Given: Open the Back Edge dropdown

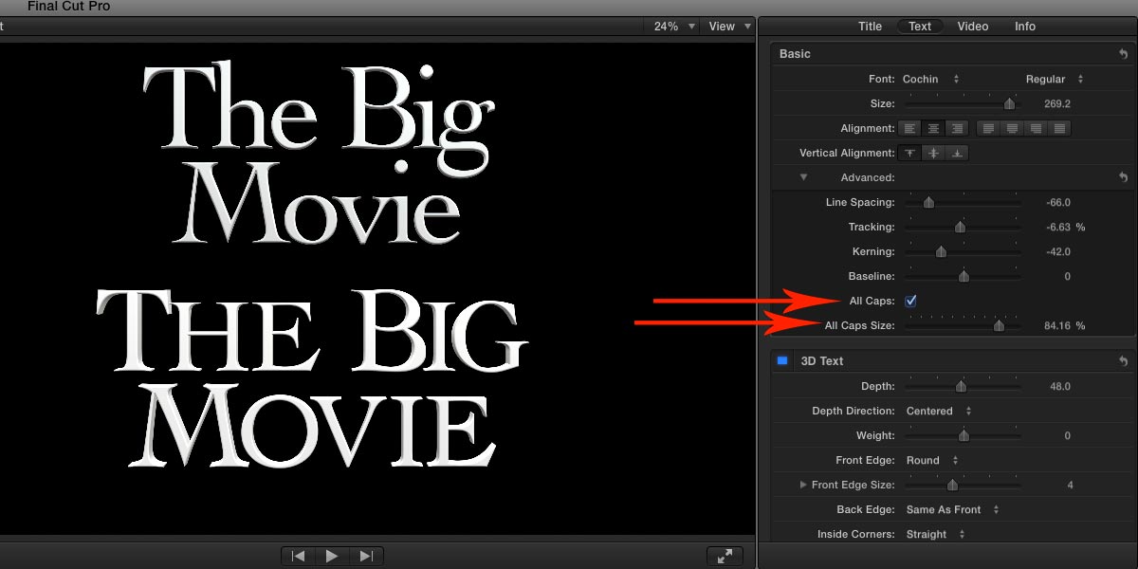Looking at the screenshot, I should [952, 509].
